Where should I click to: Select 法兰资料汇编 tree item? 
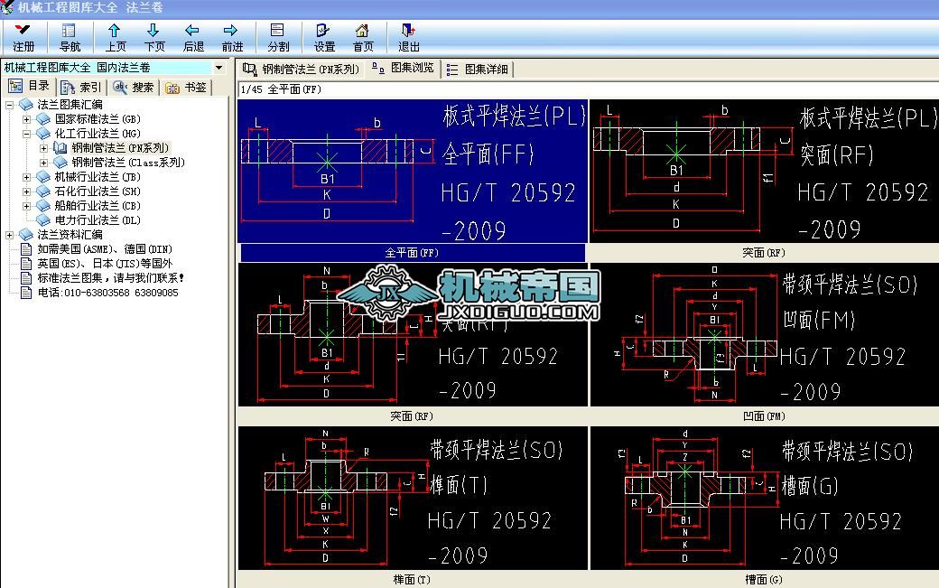[70, 234]
